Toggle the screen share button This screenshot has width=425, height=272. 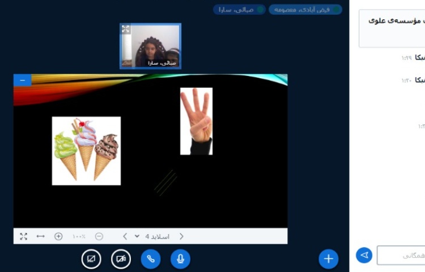[91, 259]
